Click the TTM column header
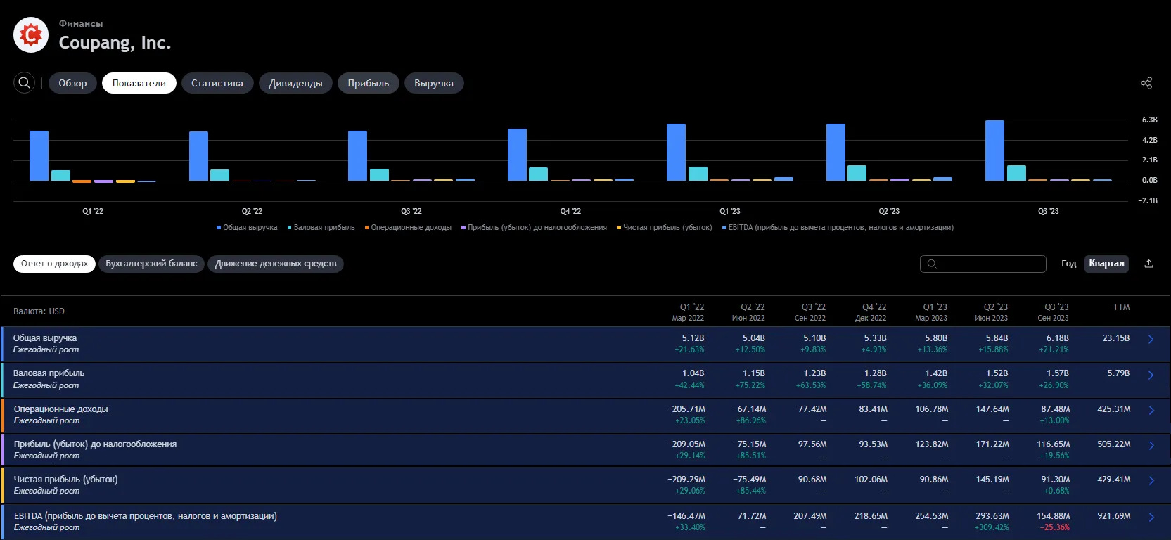1171x540 pixels. tap(1121, 307)
